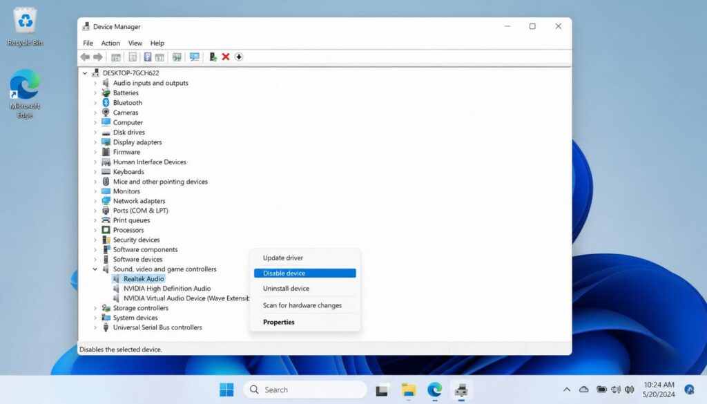Click the Forward arrow in Device Manager toolbar
This screenshot has height=404, width=707.
click(98, 57)
